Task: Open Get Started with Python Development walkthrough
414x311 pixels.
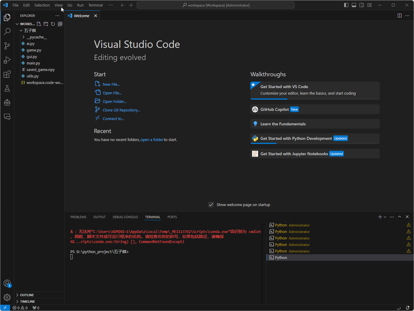Action: click(x=315, y=139)
